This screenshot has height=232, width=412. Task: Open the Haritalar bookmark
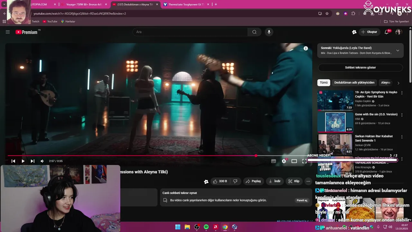tap(68, 22)
